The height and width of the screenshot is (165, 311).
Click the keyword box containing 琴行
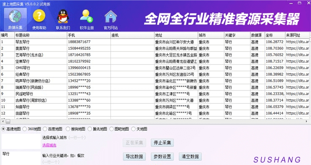pyautogui.click(x=21, y=158)
